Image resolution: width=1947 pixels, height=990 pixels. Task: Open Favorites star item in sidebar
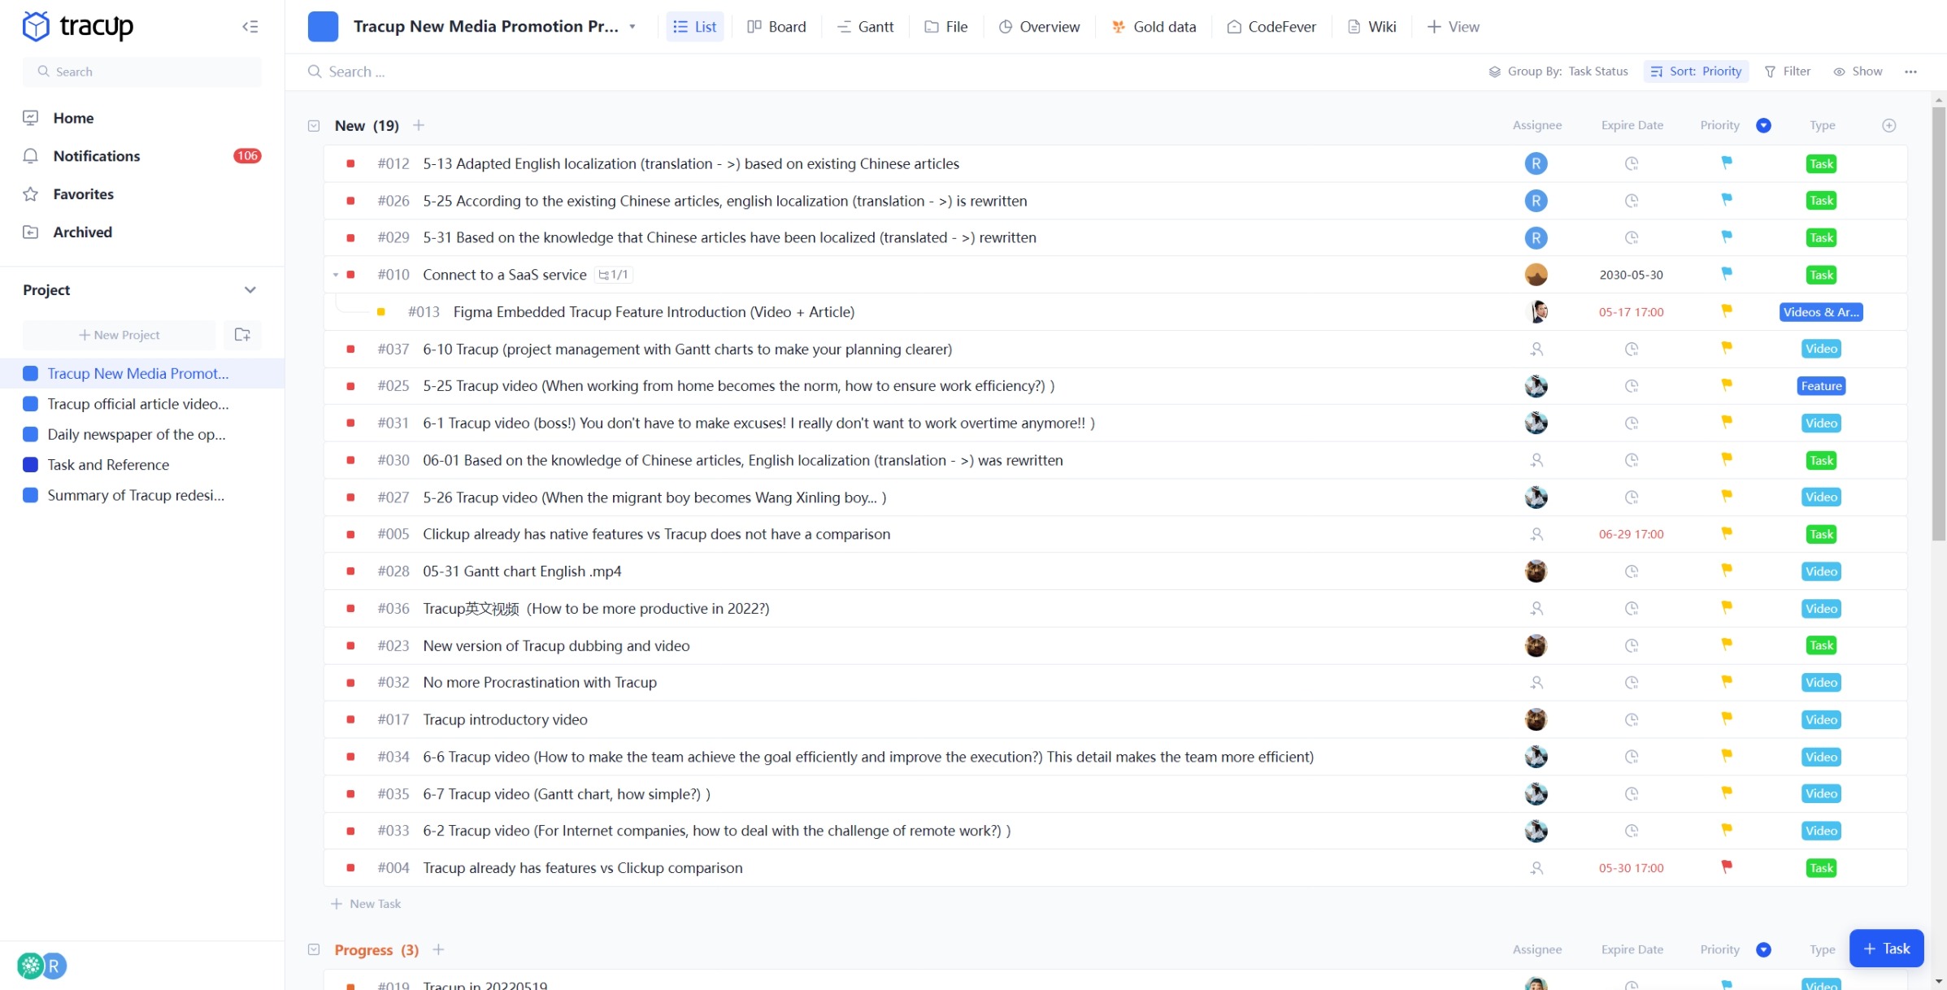click(83, 194)
